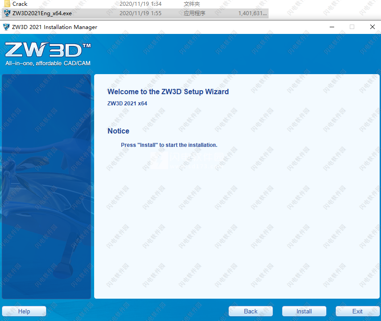Image resolution: width=381 pixels, height=321 pixels.
Task: Click the ZW3D2021Eng_x64.exe application icon
Action: 7,13
